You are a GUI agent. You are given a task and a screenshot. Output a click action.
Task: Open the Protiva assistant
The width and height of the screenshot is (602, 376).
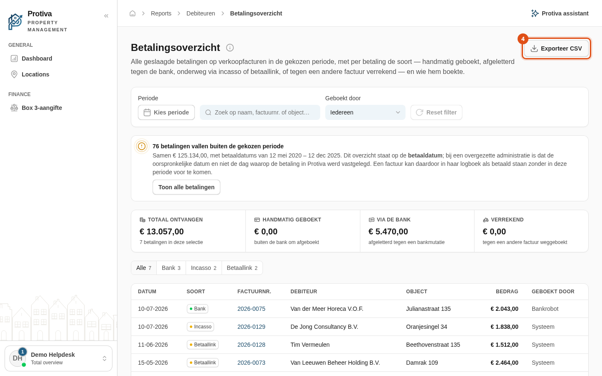click(x=560, y=13)
